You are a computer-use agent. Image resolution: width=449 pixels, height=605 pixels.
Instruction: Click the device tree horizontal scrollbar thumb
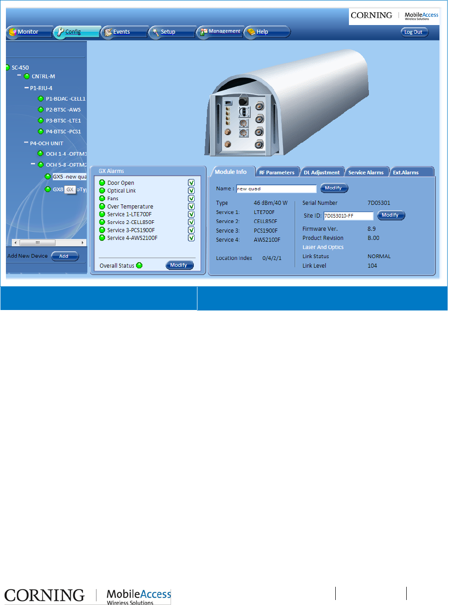(37, 243)
